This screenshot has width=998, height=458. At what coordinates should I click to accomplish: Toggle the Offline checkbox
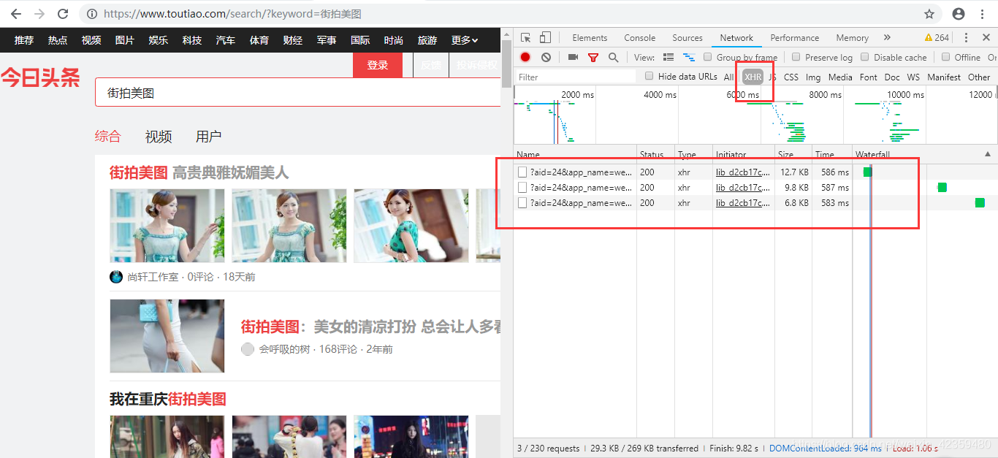click(x=945, y=57)
